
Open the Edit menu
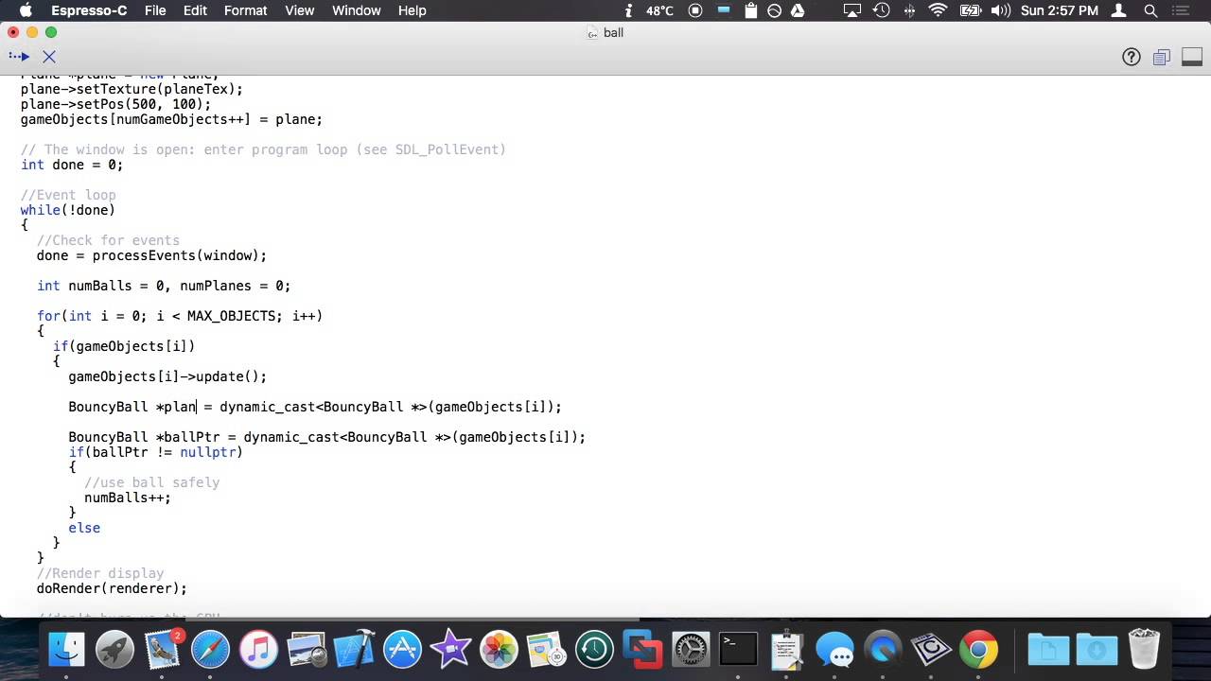195,10
